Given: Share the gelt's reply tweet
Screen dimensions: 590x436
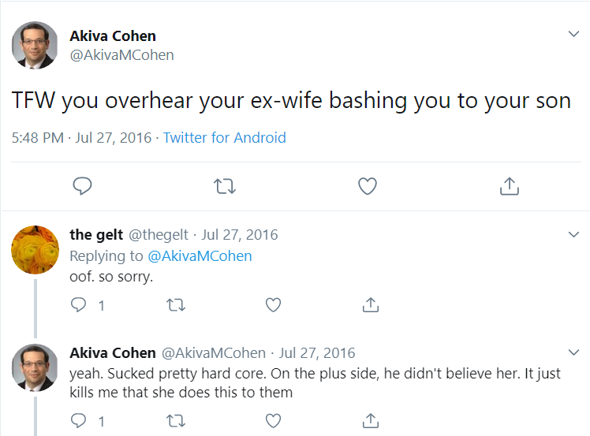Looking at the screenshot, I should [371, 304].
